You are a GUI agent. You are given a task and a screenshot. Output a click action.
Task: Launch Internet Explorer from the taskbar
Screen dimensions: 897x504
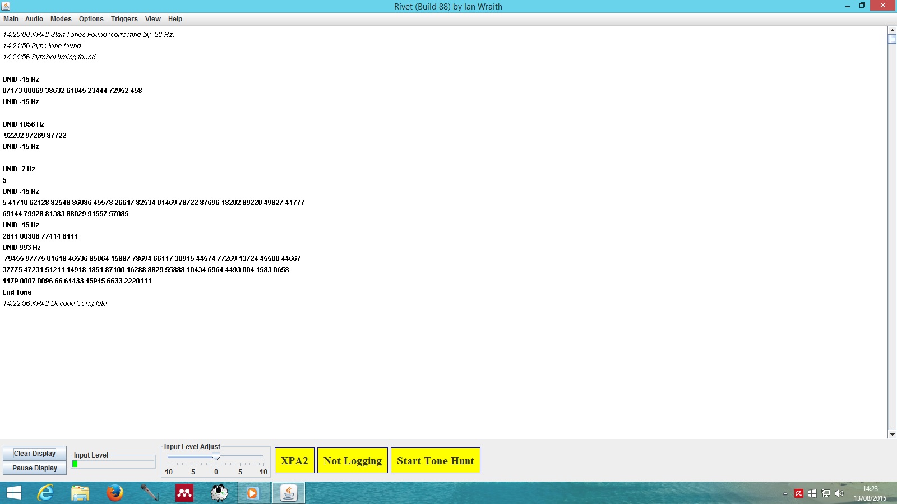tap(45, 493)
